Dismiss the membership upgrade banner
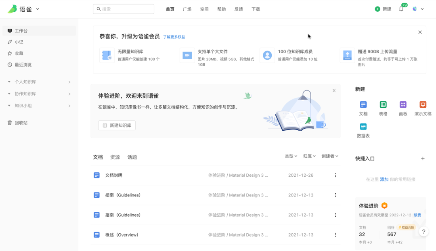The image size is (436, 251). (x=420, y=32)
